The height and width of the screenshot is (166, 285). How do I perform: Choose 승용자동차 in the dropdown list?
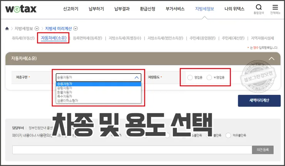[x=99, y=84]
